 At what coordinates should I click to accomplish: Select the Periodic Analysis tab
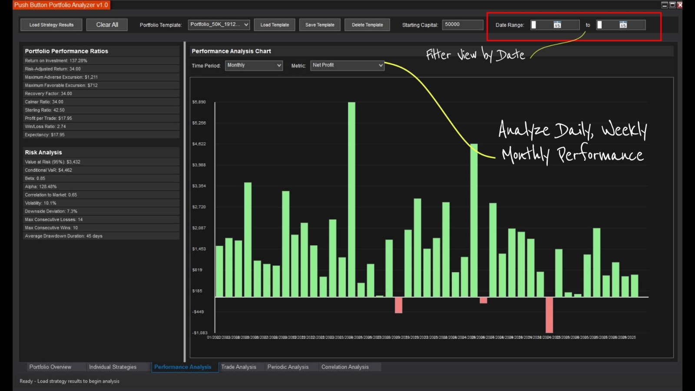click(288, 367)
